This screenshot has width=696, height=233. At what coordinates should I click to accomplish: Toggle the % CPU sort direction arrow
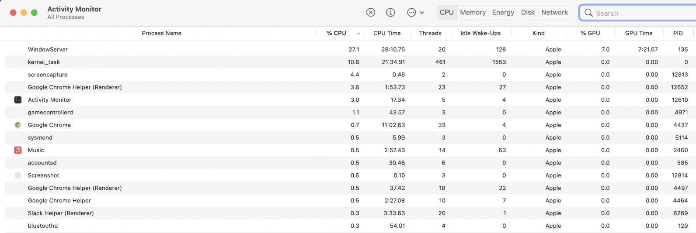pyautogui.click(x=358, y=34)
